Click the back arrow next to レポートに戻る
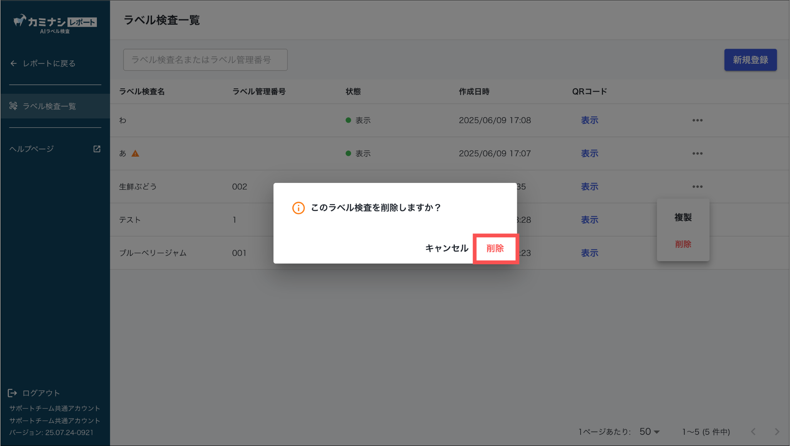Screen dimensions: 790x446 pyautogui.click(x=14, y=63)
